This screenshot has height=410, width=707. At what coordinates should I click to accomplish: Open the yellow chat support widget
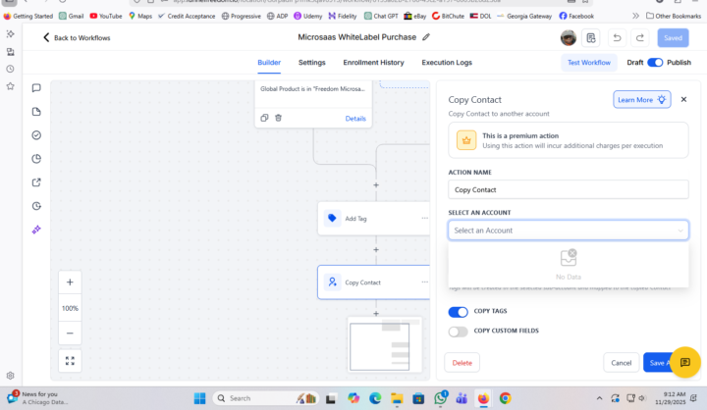click(685, 362)
